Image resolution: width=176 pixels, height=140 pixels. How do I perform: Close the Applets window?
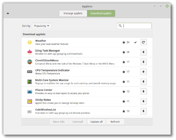coord(167,6)
